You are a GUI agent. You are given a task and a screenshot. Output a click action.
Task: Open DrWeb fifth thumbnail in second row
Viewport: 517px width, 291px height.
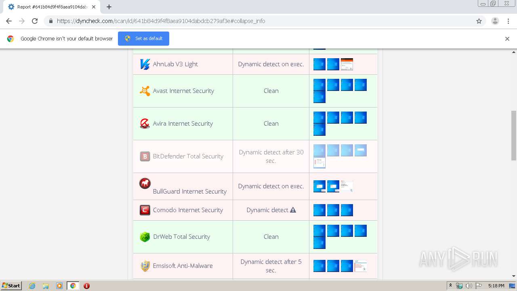(x=319, y=243)
